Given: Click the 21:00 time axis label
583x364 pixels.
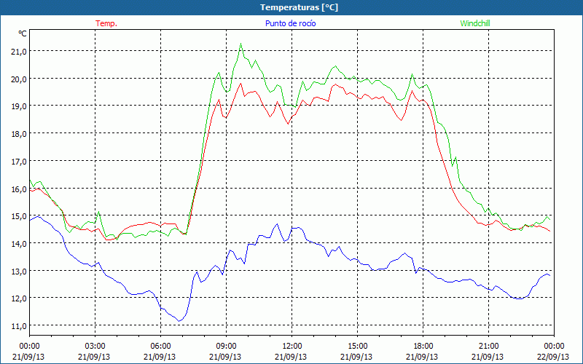Looking at the screenshot, I should (488, 347).
